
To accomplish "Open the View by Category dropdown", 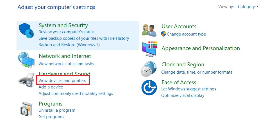I will pyautogui.click(x=248, y=7).
